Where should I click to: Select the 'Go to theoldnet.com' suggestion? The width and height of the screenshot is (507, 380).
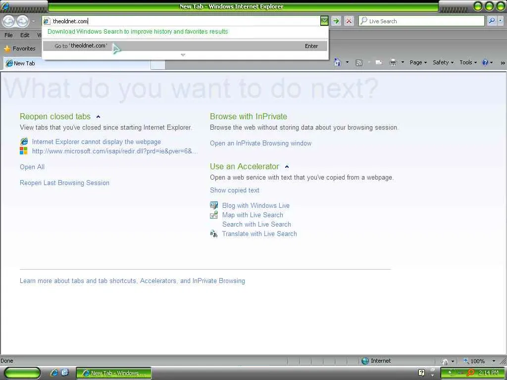click(185, 46)
